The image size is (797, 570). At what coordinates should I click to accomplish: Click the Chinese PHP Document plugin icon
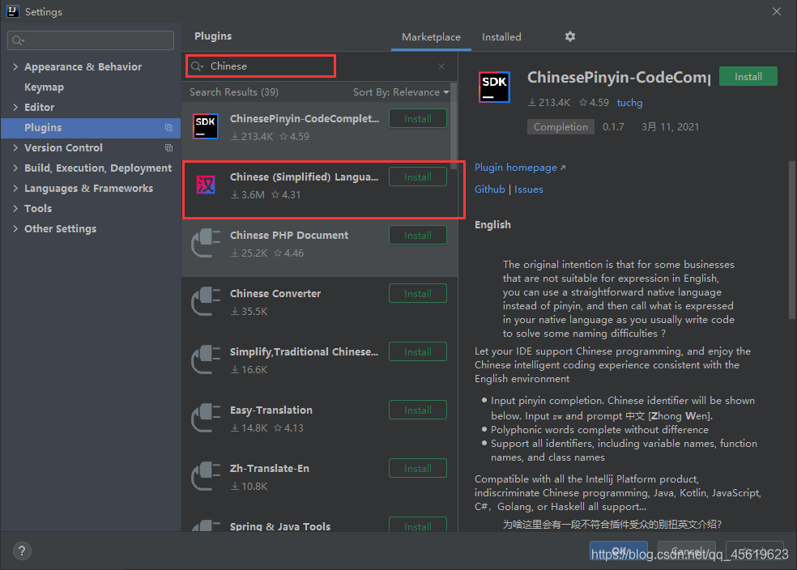[x=205, y=242]
